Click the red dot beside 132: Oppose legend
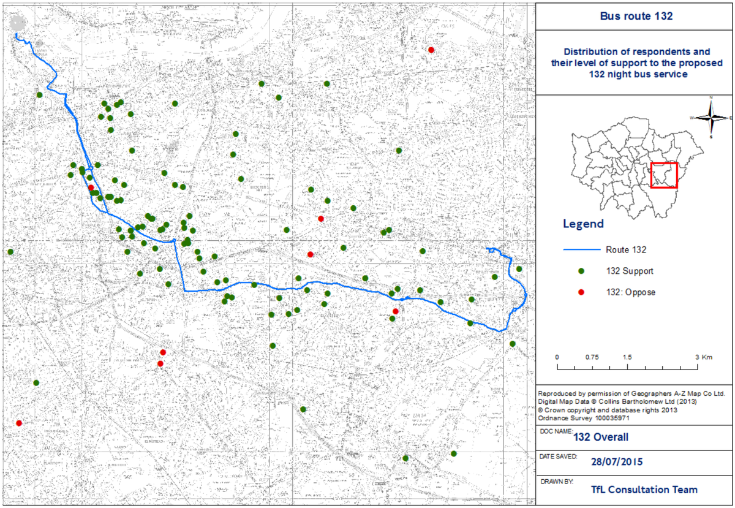This screenshot has width=735, height=508. click(x=582, y=292)
